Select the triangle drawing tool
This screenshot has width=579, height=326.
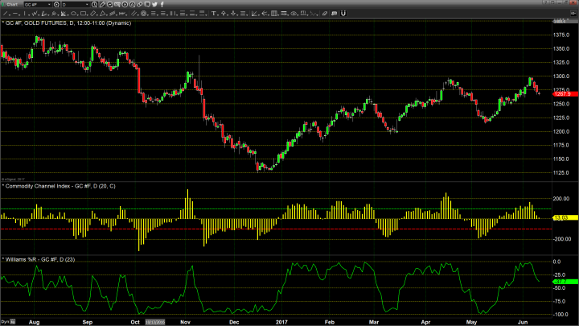pyautogui.click(x=102, y=14)
